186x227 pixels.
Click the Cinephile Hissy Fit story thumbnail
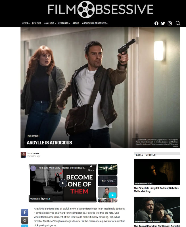pos(157,172)
